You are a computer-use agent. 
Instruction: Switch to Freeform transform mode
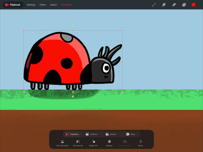point(72,134)
